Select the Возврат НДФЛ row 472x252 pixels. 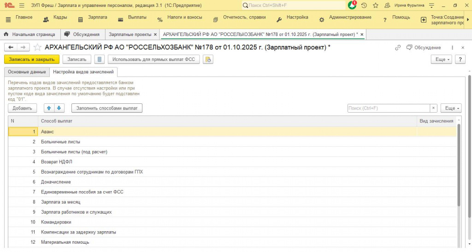(232, 162)
